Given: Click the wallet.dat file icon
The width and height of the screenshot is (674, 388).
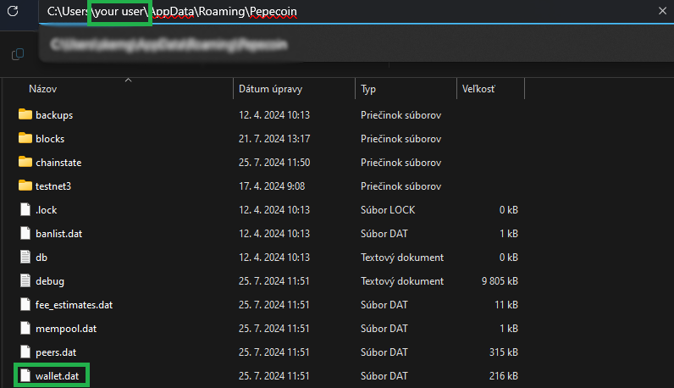Looking at the screenshot, I should point(25,375).
